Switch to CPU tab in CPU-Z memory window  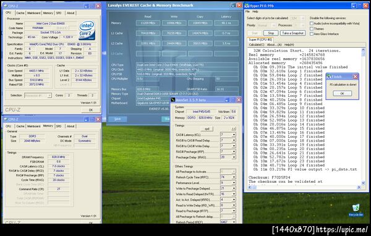[x=8, y=126]
